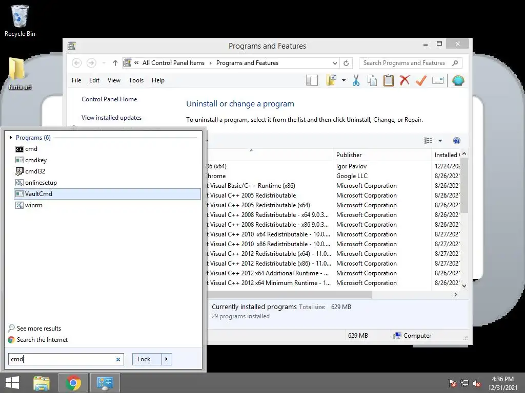This screenshot has height=393, width=525.
Task: Open winrm from search results
Action: pyautogui.click(x=107, y=205)
